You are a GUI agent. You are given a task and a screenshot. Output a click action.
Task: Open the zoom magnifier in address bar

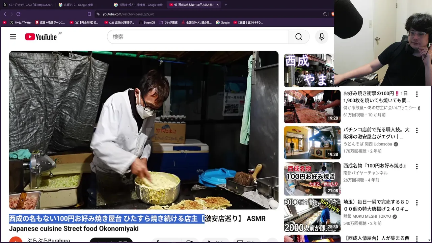[x=325, y=14]
